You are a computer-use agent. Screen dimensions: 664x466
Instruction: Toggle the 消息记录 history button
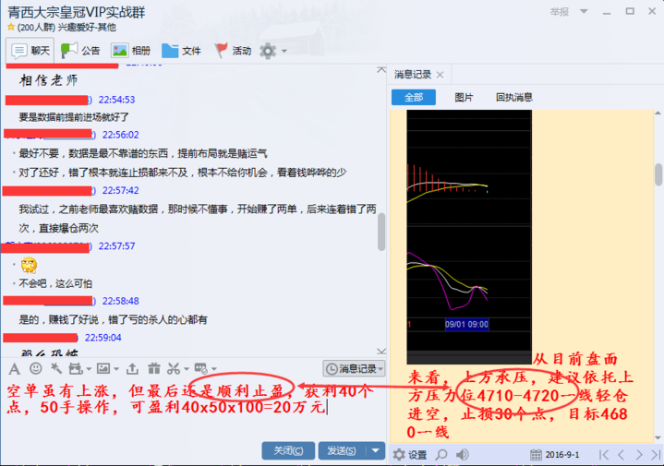point(354,369)
